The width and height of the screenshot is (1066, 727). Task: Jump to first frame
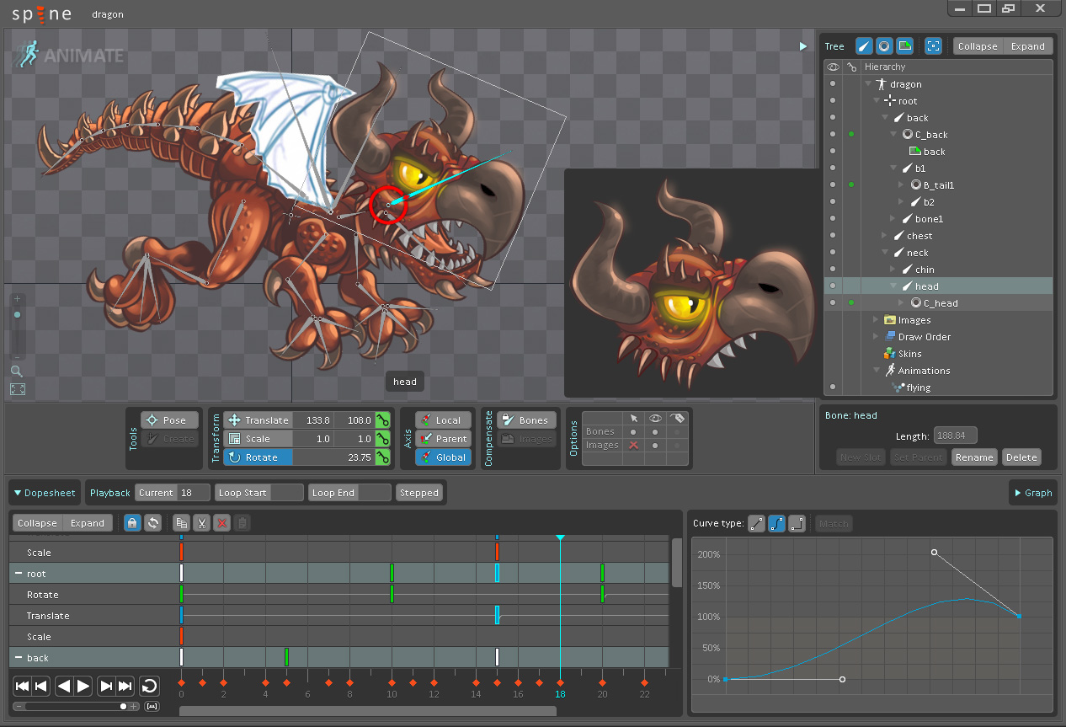[x=23, y=686]
